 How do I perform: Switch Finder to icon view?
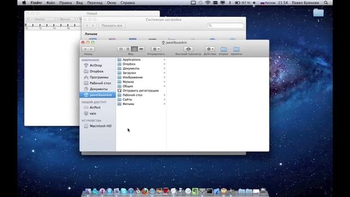pyautogui.click(x=121, y=49)
